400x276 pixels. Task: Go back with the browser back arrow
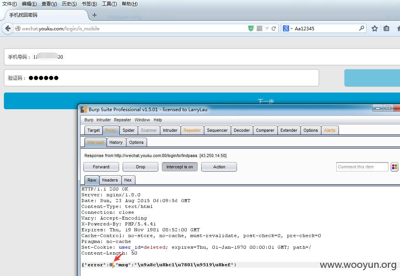pos(8,28)
